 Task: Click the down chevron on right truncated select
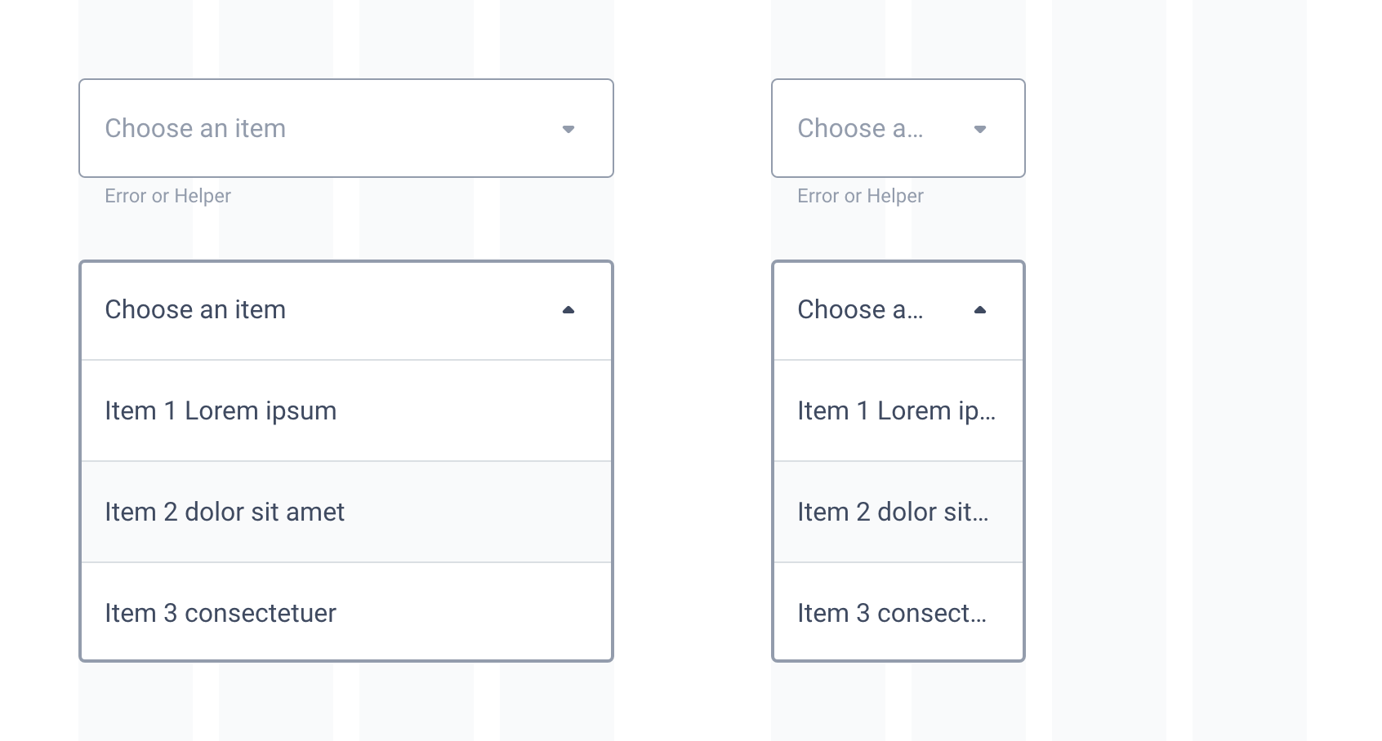point(981,128)
